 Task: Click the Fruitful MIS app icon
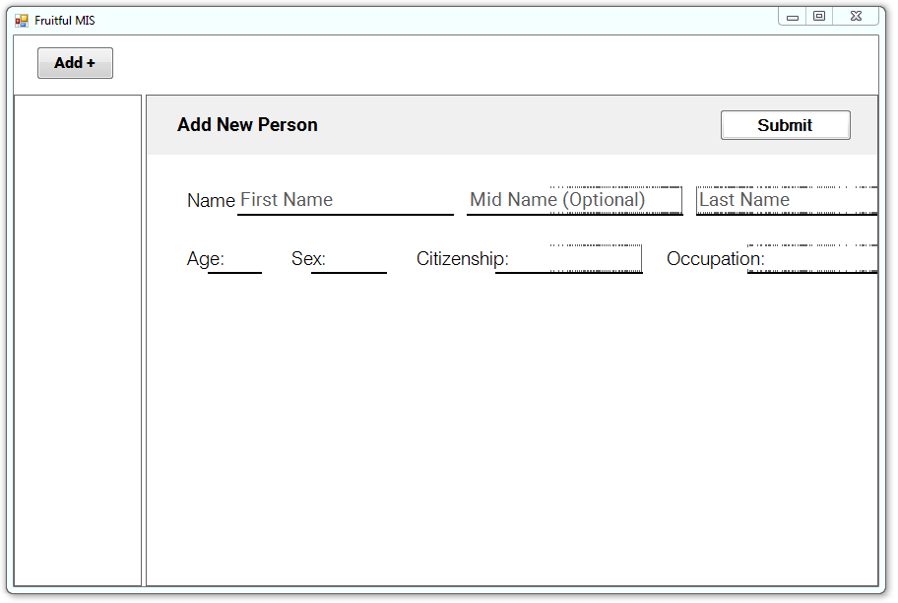point(22,21)
